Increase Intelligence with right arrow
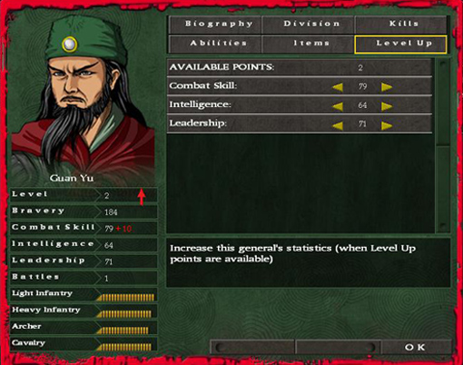The width and height of the screenshot is (463, 365). (387, 106)
